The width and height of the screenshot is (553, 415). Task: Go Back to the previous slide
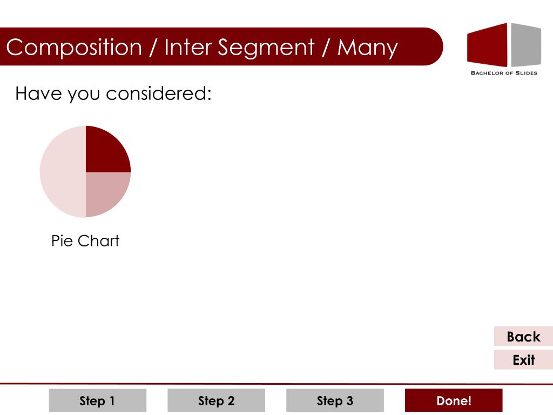click(523, 336)
